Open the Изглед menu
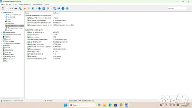 click(9, 4)
